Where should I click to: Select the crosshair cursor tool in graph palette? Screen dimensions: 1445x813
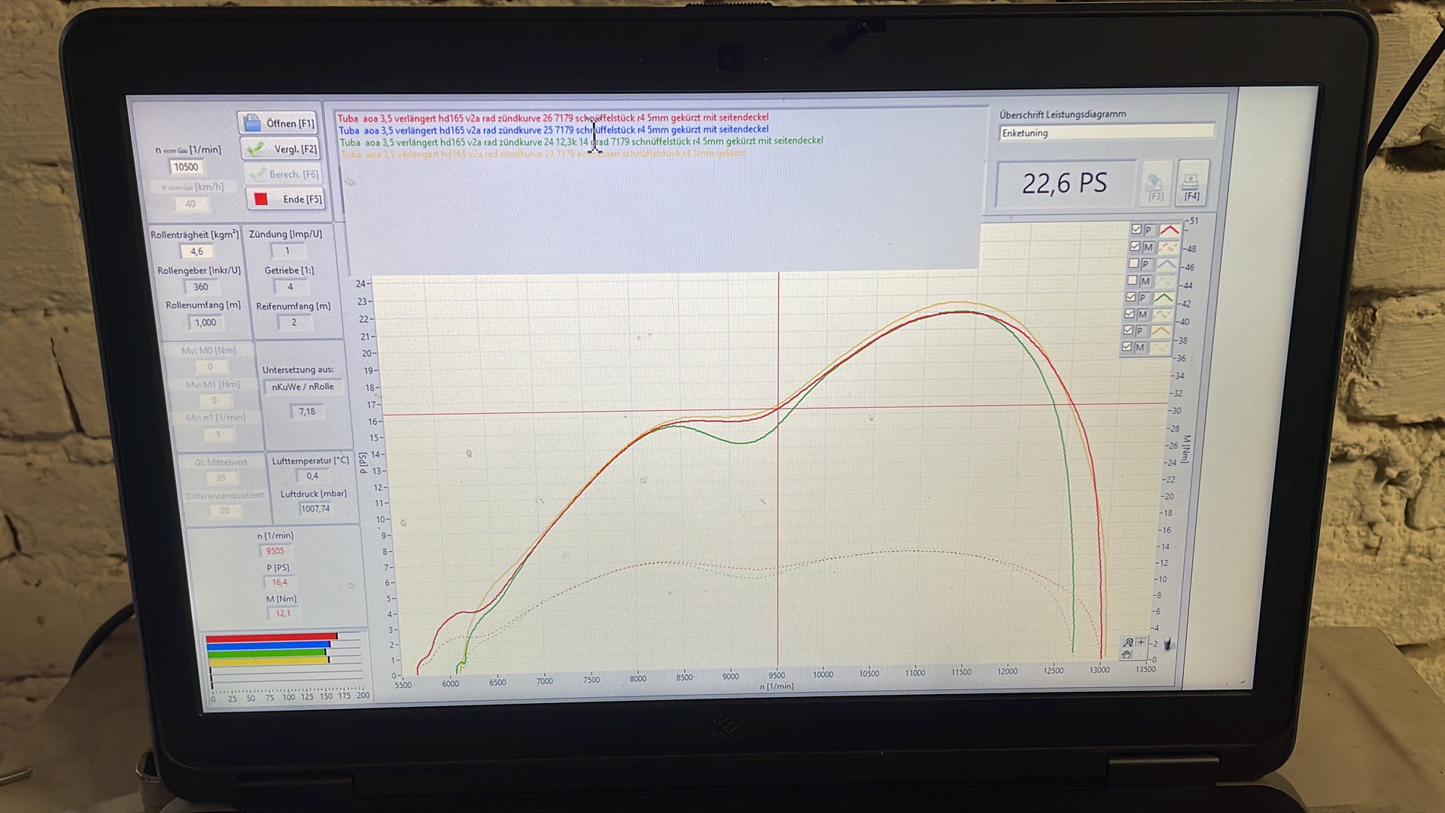click(1141, 642)
